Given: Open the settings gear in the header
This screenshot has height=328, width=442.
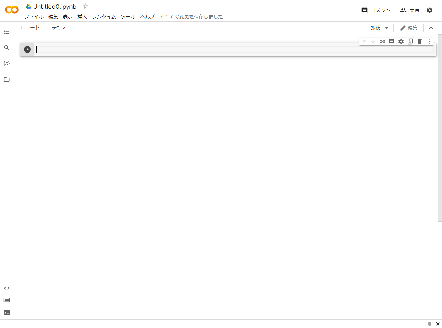Looking at the screenshot, I should (x=430, y=10).
